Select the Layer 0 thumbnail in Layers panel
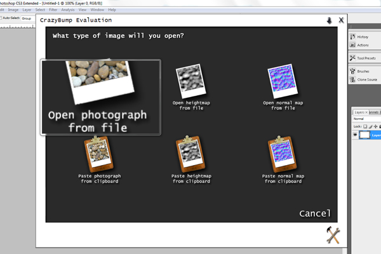The height and width of the screenshot is (254, 381). pyautogui.click(x=364, y=135)
